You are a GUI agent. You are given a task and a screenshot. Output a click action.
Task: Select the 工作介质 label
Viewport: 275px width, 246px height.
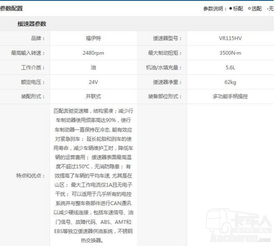33,67
